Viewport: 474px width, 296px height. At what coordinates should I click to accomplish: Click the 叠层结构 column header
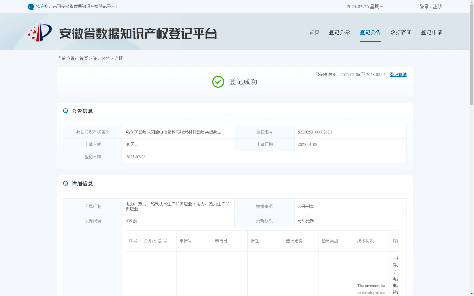point(301,241)
